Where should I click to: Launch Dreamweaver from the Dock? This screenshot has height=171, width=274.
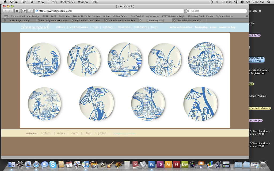click(185, 165)
